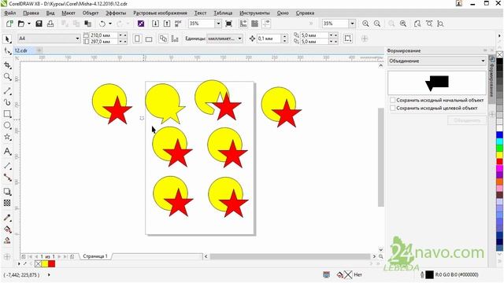The image size is (504, 283).
Task: Create a new document via toolbar icon
Action: tap(9, 24)
